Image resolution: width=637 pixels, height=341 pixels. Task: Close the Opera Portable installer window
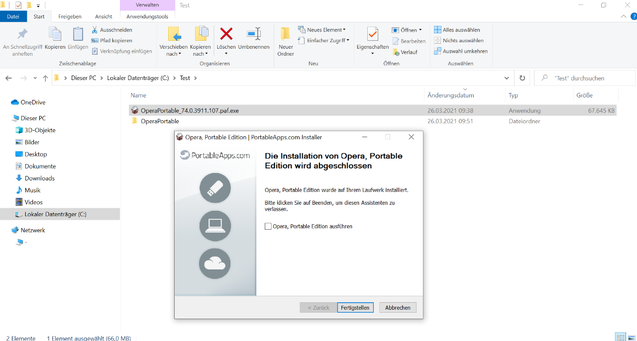[411, 137]
